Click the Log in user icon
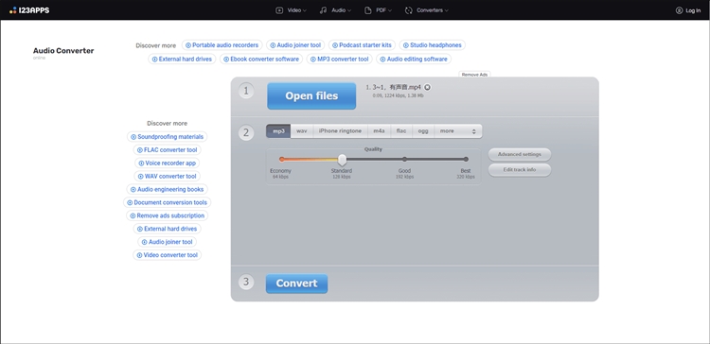 (x=679, y=10)
